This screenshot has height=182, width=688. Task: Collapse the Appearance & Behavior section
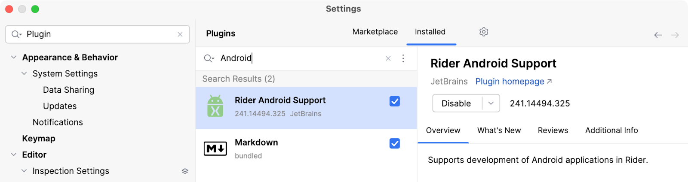click(x=14, y=58)
